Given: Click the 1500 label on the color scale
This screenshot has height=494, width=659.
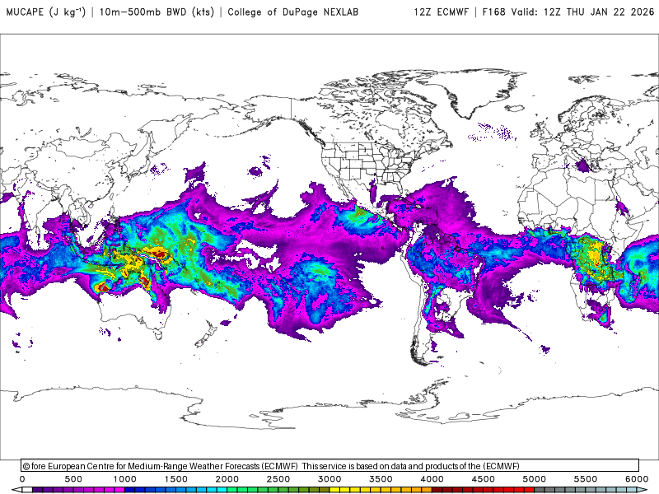Looking at the screenshot, I should coord(176,479).
